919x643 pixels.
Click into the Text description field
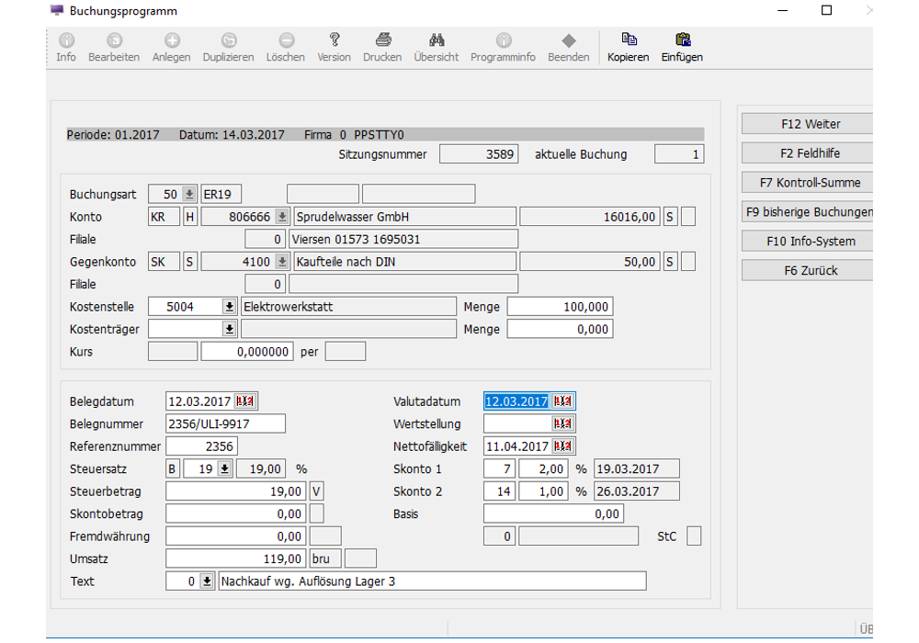(x=432, y=581)
